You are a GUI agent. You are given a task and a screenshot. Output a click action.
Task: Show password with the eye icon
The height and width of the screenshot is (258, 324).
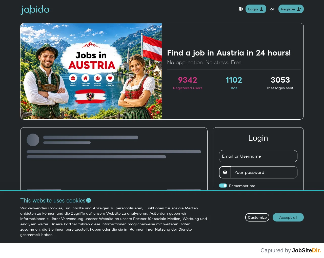click(225, 172)
